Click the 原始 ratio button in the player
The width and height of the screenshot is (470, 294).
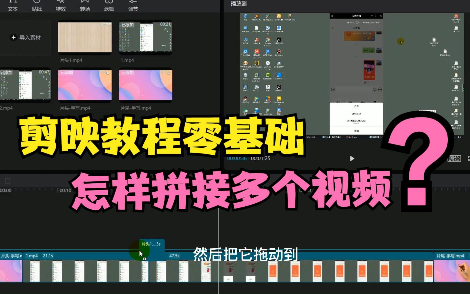click(x=454, y=158)
